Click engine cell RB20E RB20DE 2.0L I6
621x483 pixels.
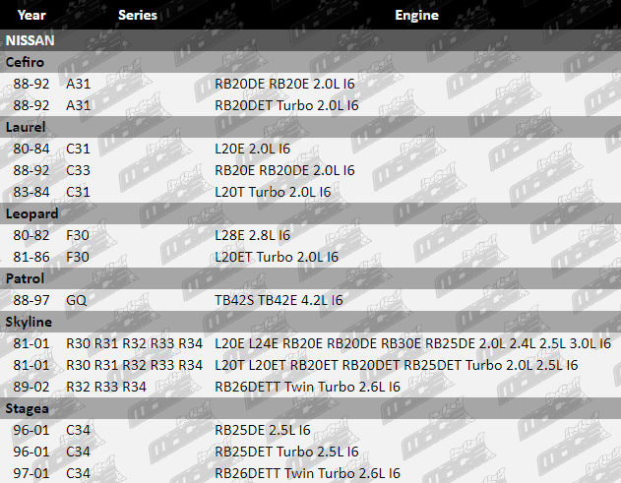(x=284, y=170)
